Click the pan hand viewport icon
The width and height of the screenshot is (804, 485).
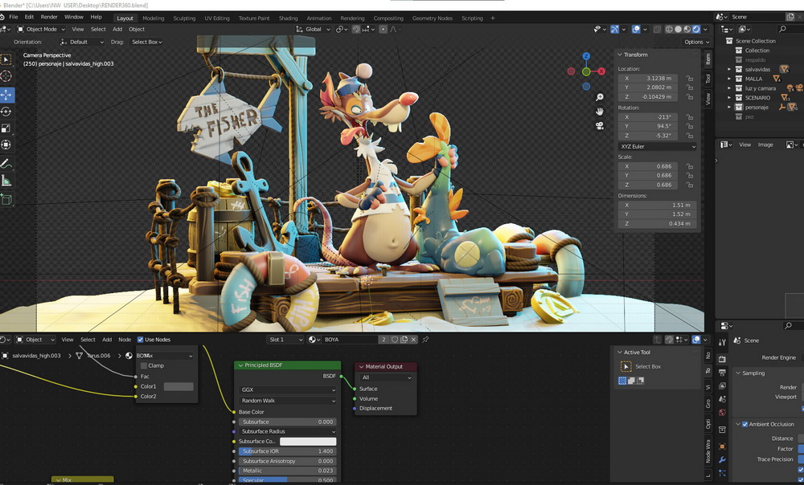coord(600,111)
